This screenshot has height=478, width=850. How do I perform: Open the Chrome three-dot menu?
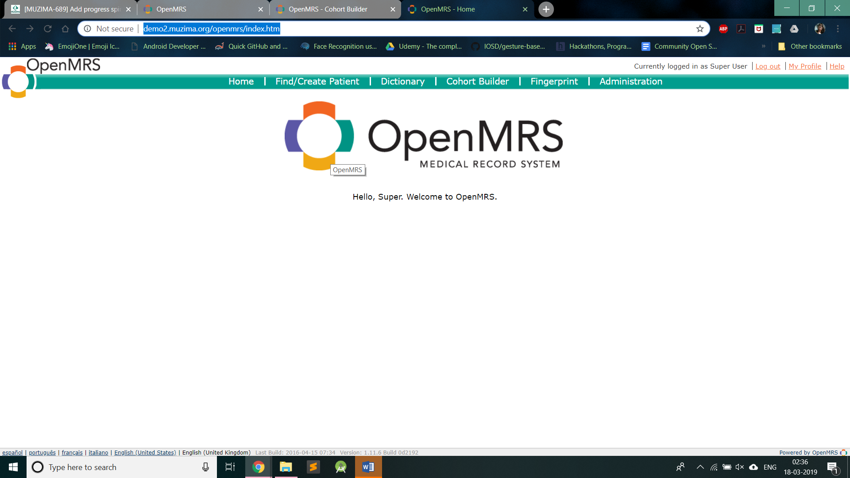click(x=838, y=29)
